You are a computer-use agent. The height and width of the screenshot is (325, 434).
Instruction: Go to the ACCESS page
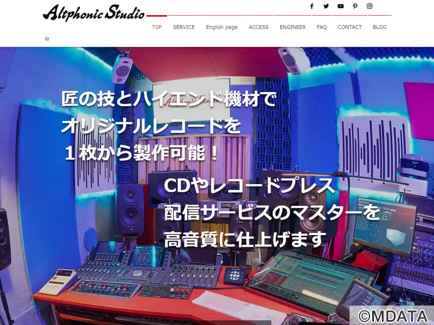click(x=259, y=27)
